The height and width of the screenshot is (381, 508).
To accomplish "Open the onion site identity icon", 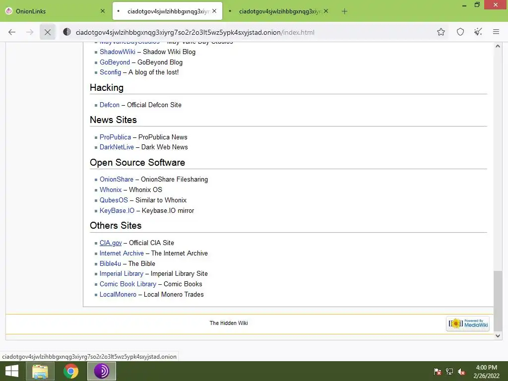I will pyautogui.click(x=67, y=32).
